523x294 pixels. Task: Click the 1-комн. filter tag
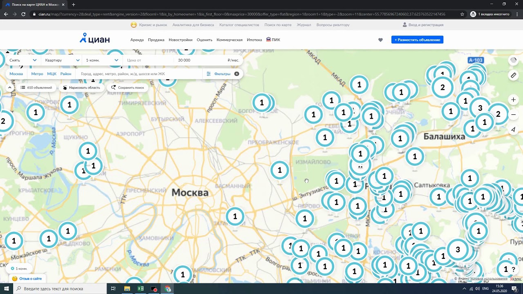click(x=19, y=269)
